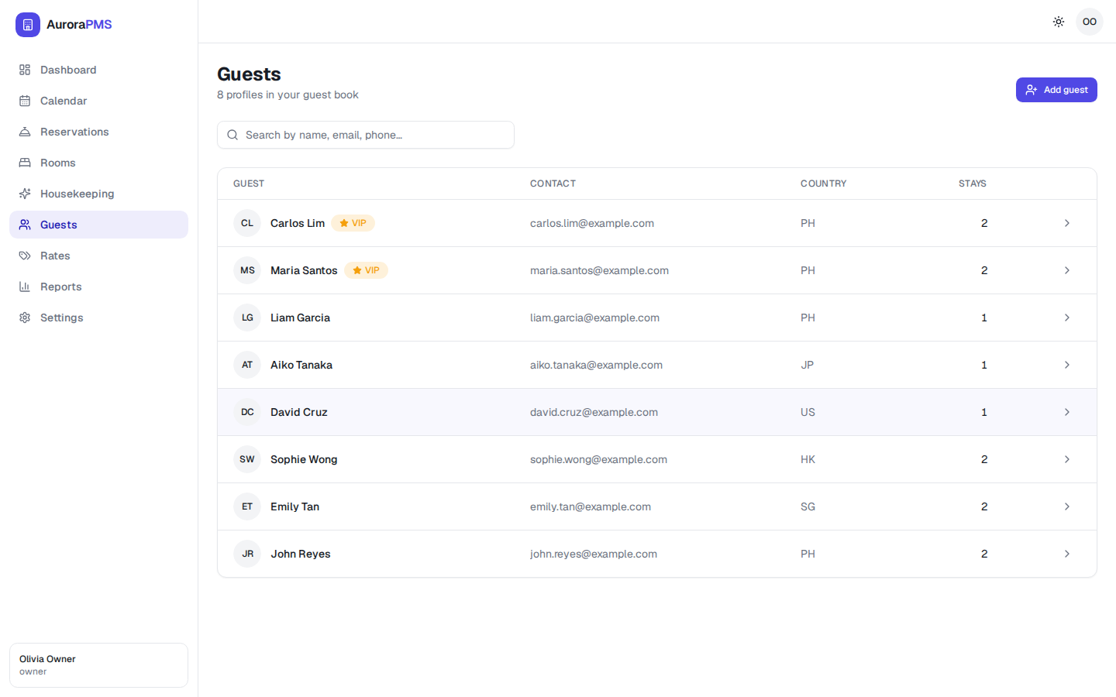The height and width of the screenshot is (697, 1116).
Task: Open John Reyes row chevron
Action: tap(1067, 554)
